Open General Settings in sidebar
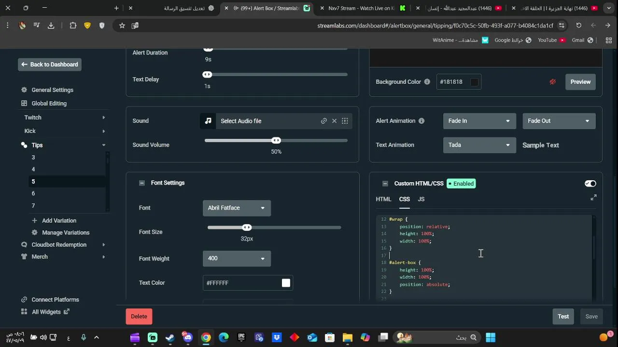This screenshot has height=347, width=618. pos(52,90)
